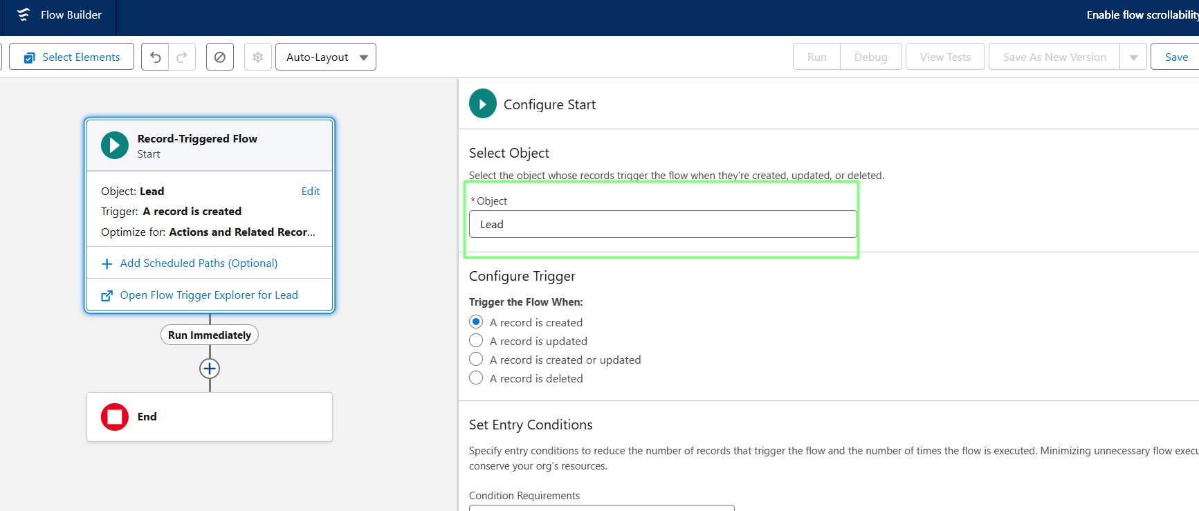Click the external link icon beside Flow Trigger Explorer
The width and height of the screenshot is (1199, 511).
click(x=107, y=296)
